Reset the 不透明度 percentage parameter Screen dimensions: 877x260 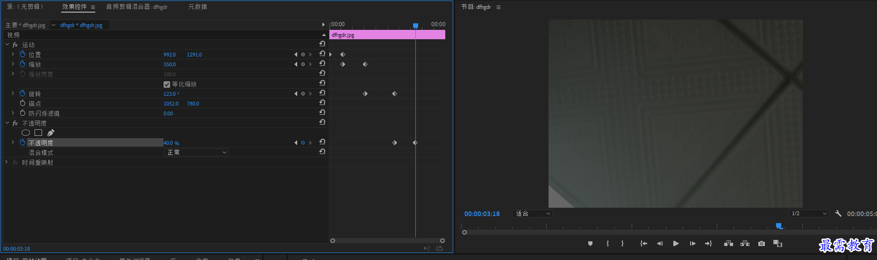322,142
